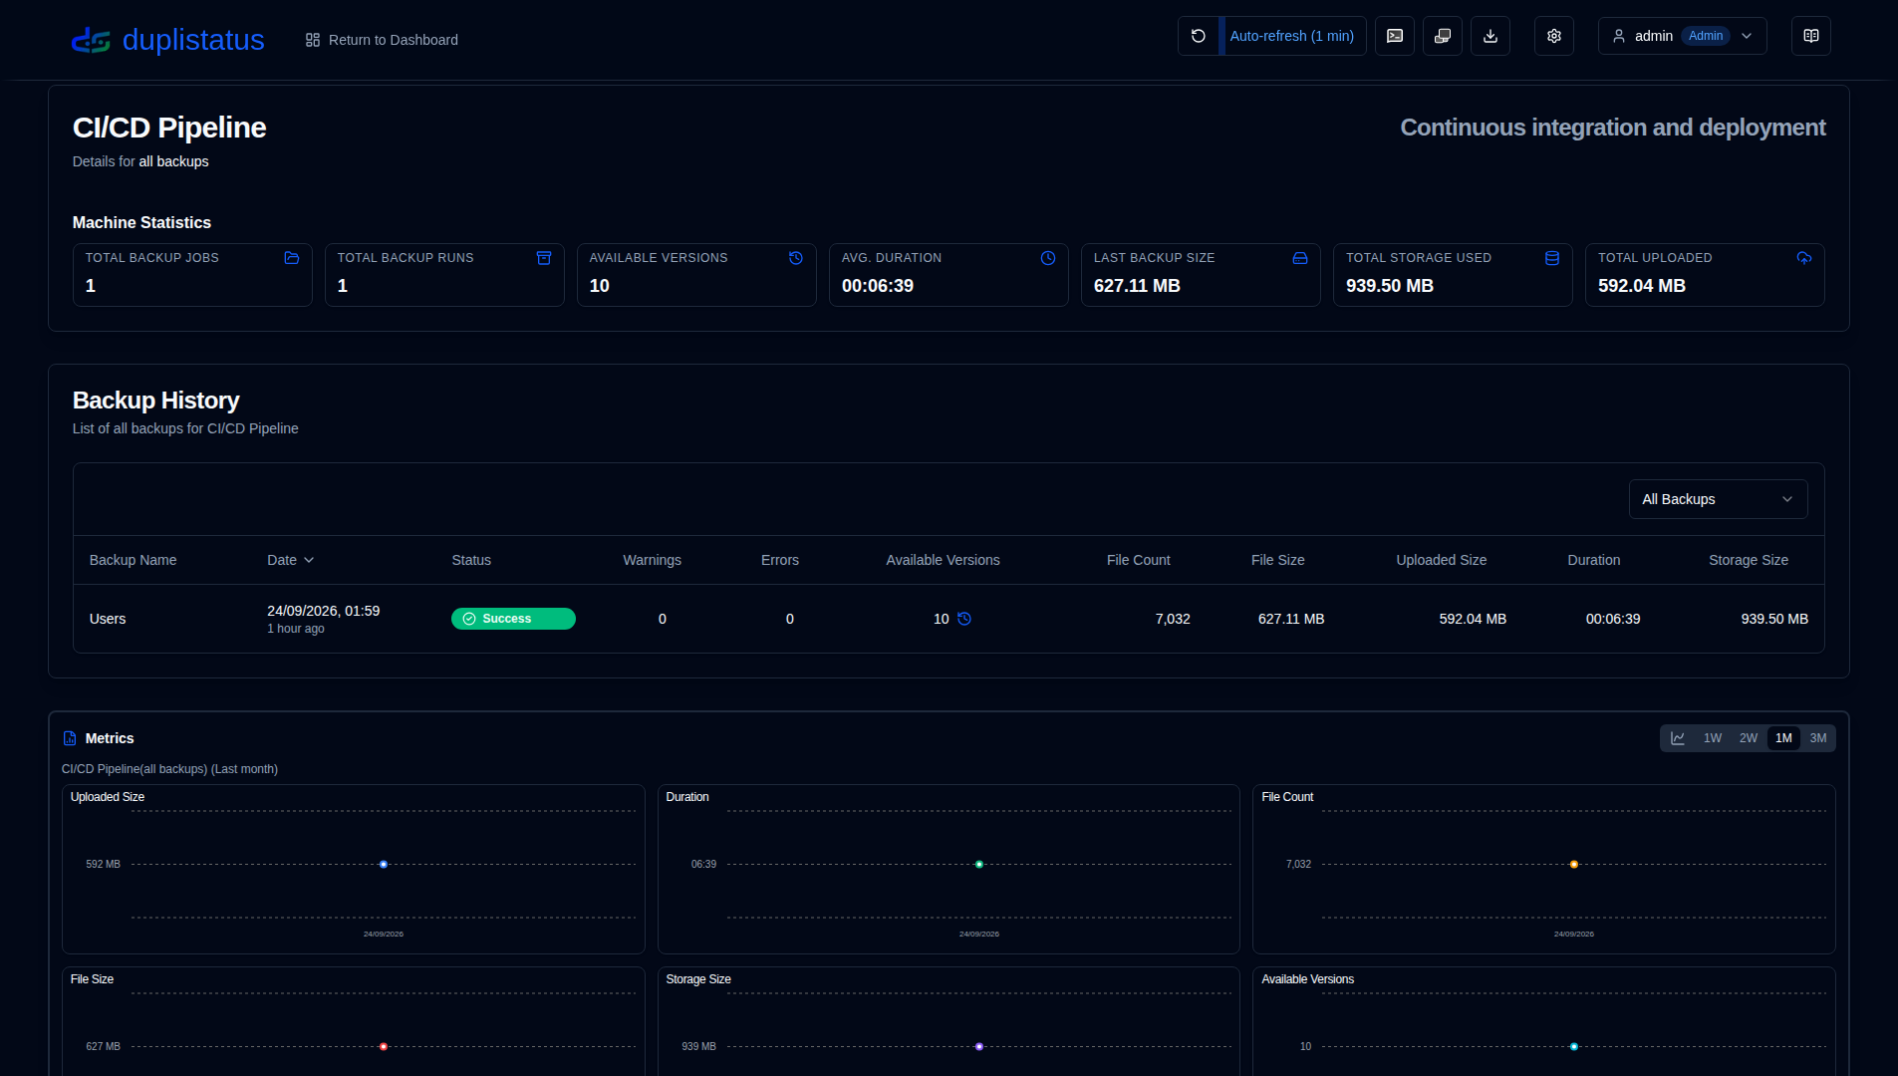Click Return to Dashboard link

click(x=382, y=40)
